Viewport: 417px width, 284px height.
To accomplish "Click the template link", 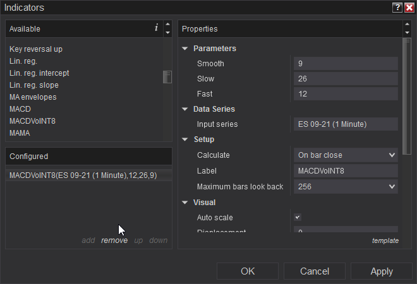I will 385,240.
